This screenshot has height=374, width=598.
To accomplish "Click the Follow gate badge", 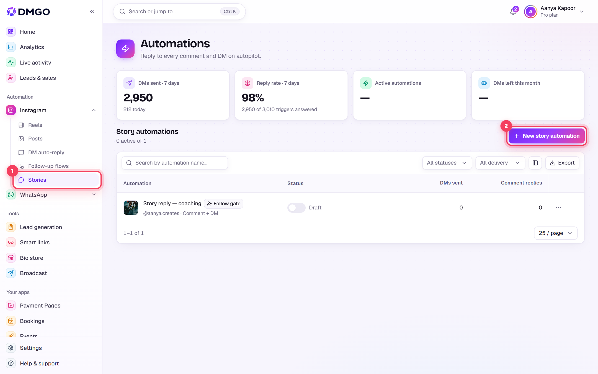I will pos(224,204).
